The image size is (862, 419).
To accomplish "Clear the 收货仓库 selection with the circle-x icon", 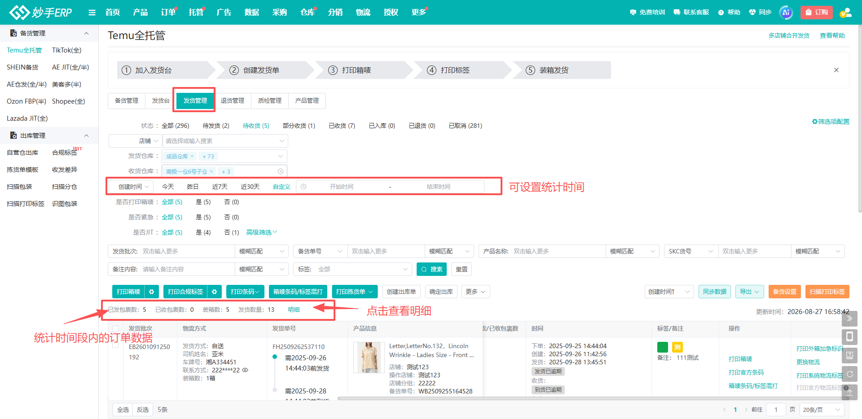I will [x=281, y=171].
